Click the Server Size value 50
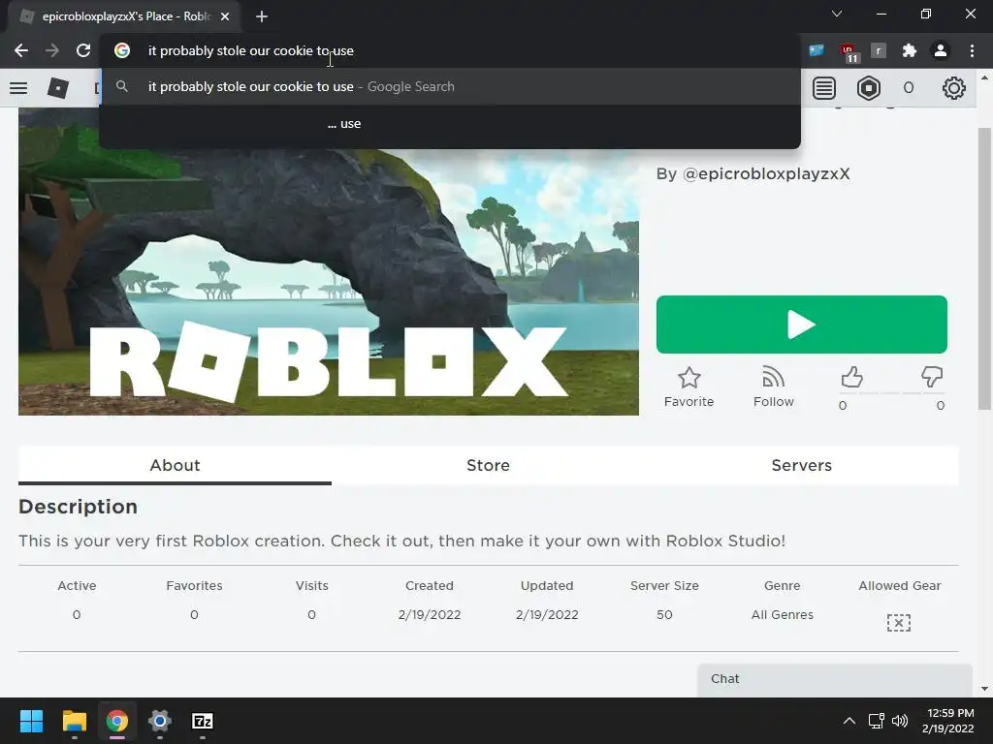Screen dimensions: 993x744 664,615
